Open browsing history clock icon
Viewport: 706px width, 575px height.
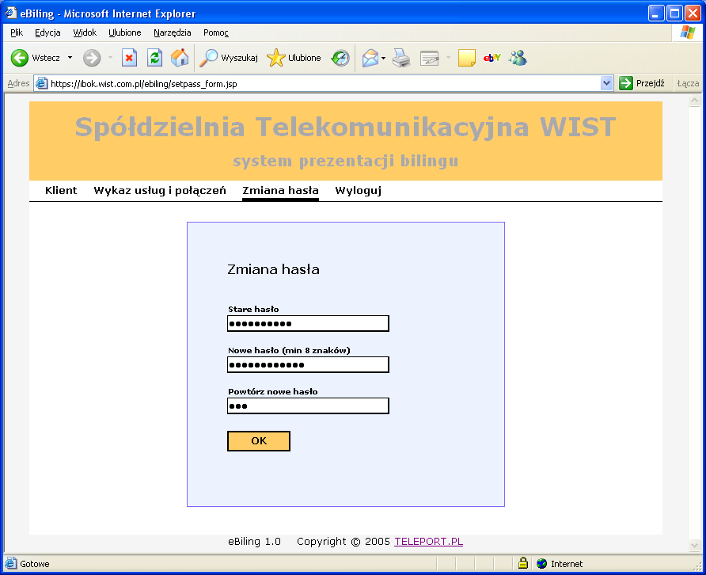(340, 58)
